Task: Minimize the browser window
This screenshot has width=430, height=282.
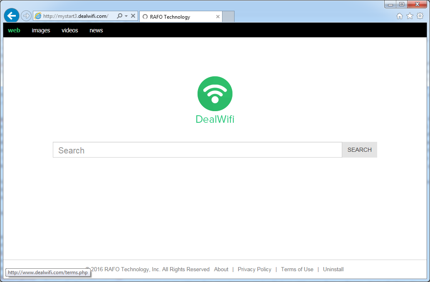Action: click(x=390, y=4)
